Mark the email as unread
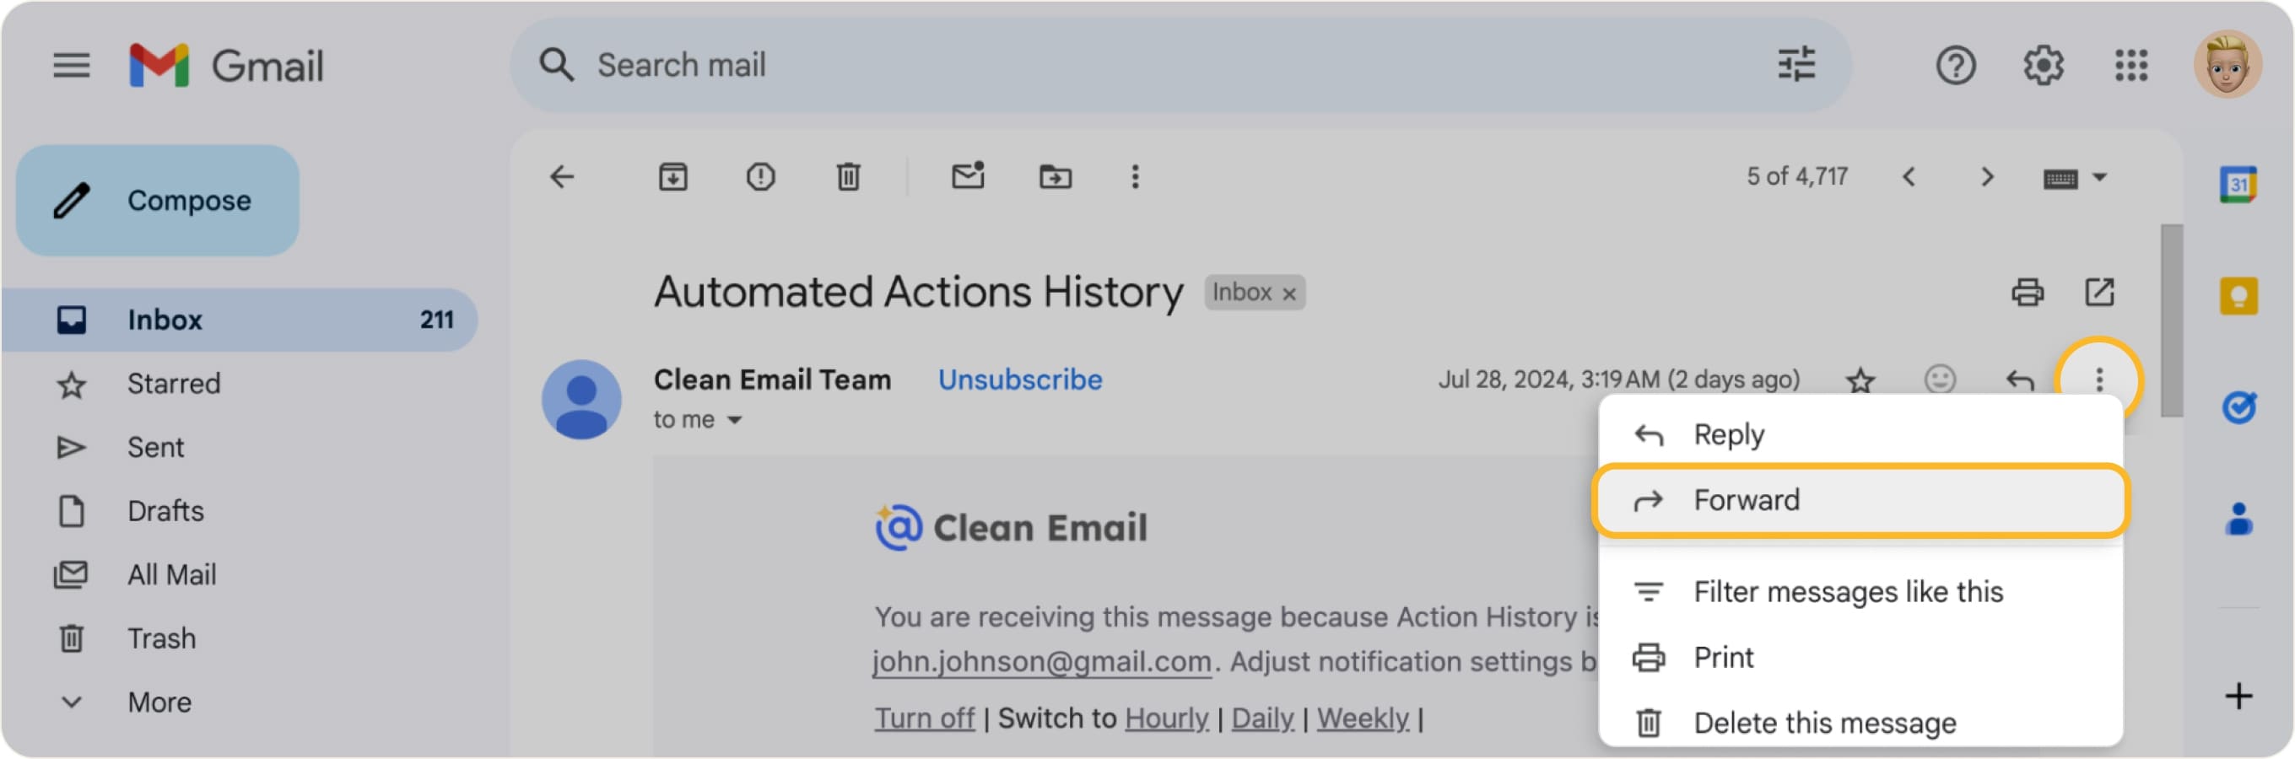2295x759 pixels. click(x=968, y=177)
